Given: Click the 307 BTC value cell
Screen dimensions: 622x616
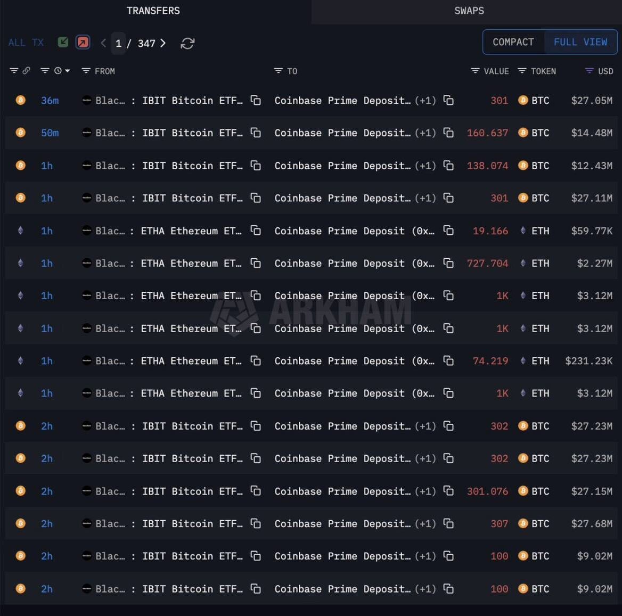Looking at the screenshot, I should [499, 523].
